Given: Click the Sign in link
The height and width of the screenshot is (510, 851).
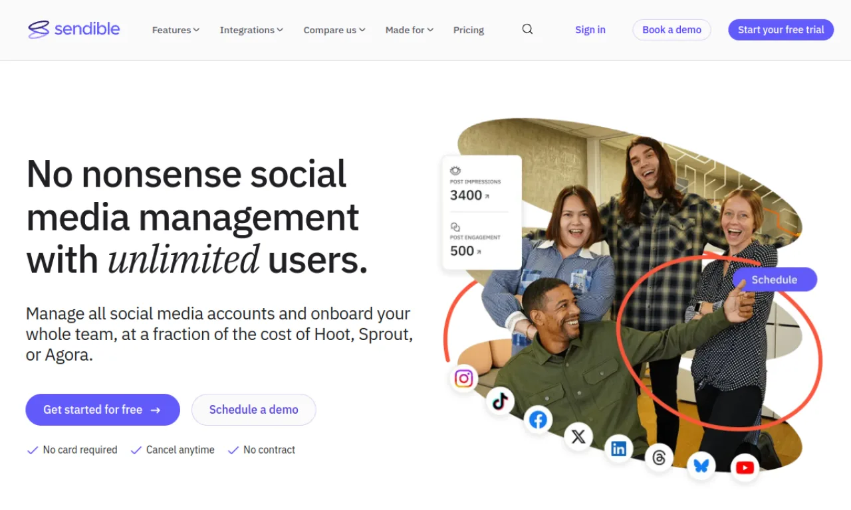Looking at the screenshot, I should tap(590, 30).
